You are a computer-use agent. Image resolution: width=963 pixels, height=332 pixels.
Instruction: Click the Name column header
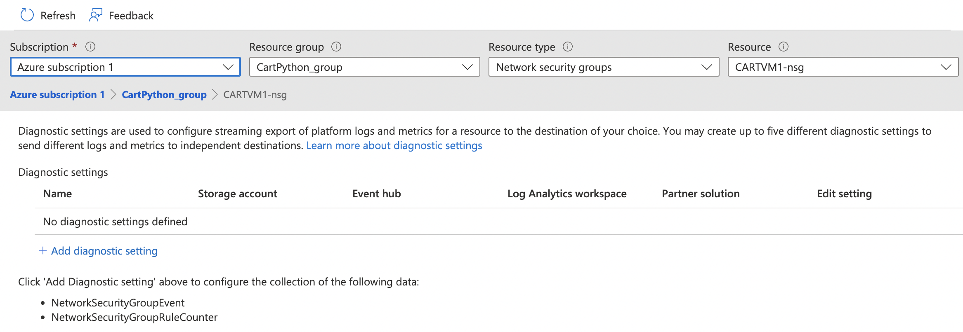pyautogui.click(x=57, y=194)
